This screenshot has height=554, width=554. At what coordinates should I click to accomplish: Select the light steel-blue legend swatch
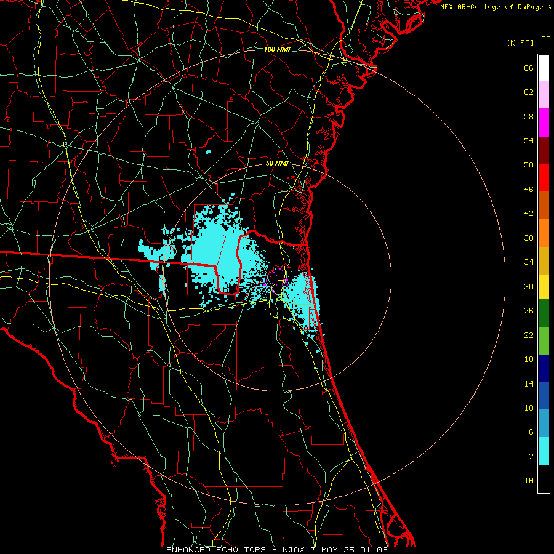[x=544, y=424]
